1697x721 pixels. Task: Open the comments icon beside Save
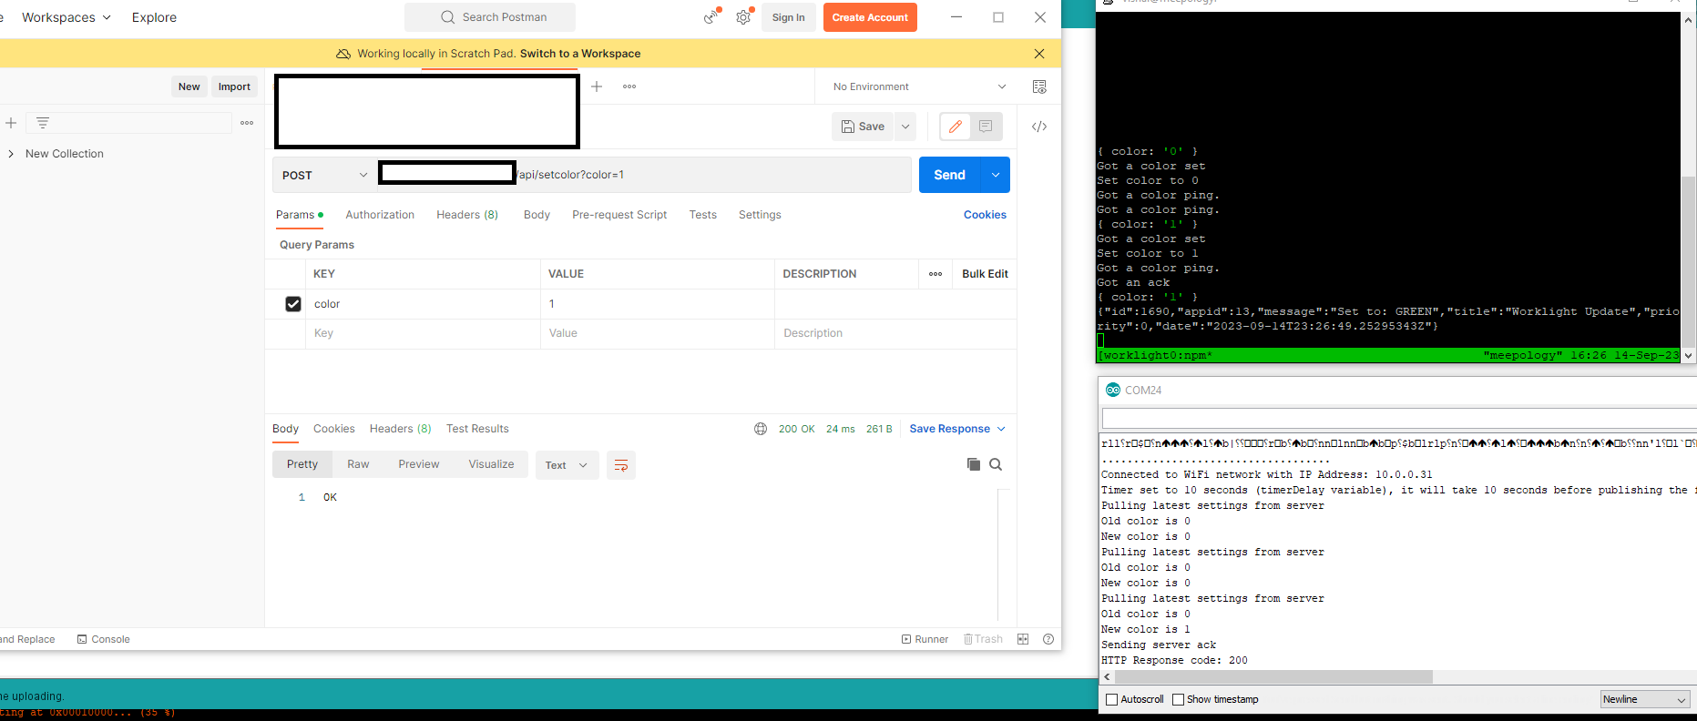pyautogui.click(x=986, y=127)
